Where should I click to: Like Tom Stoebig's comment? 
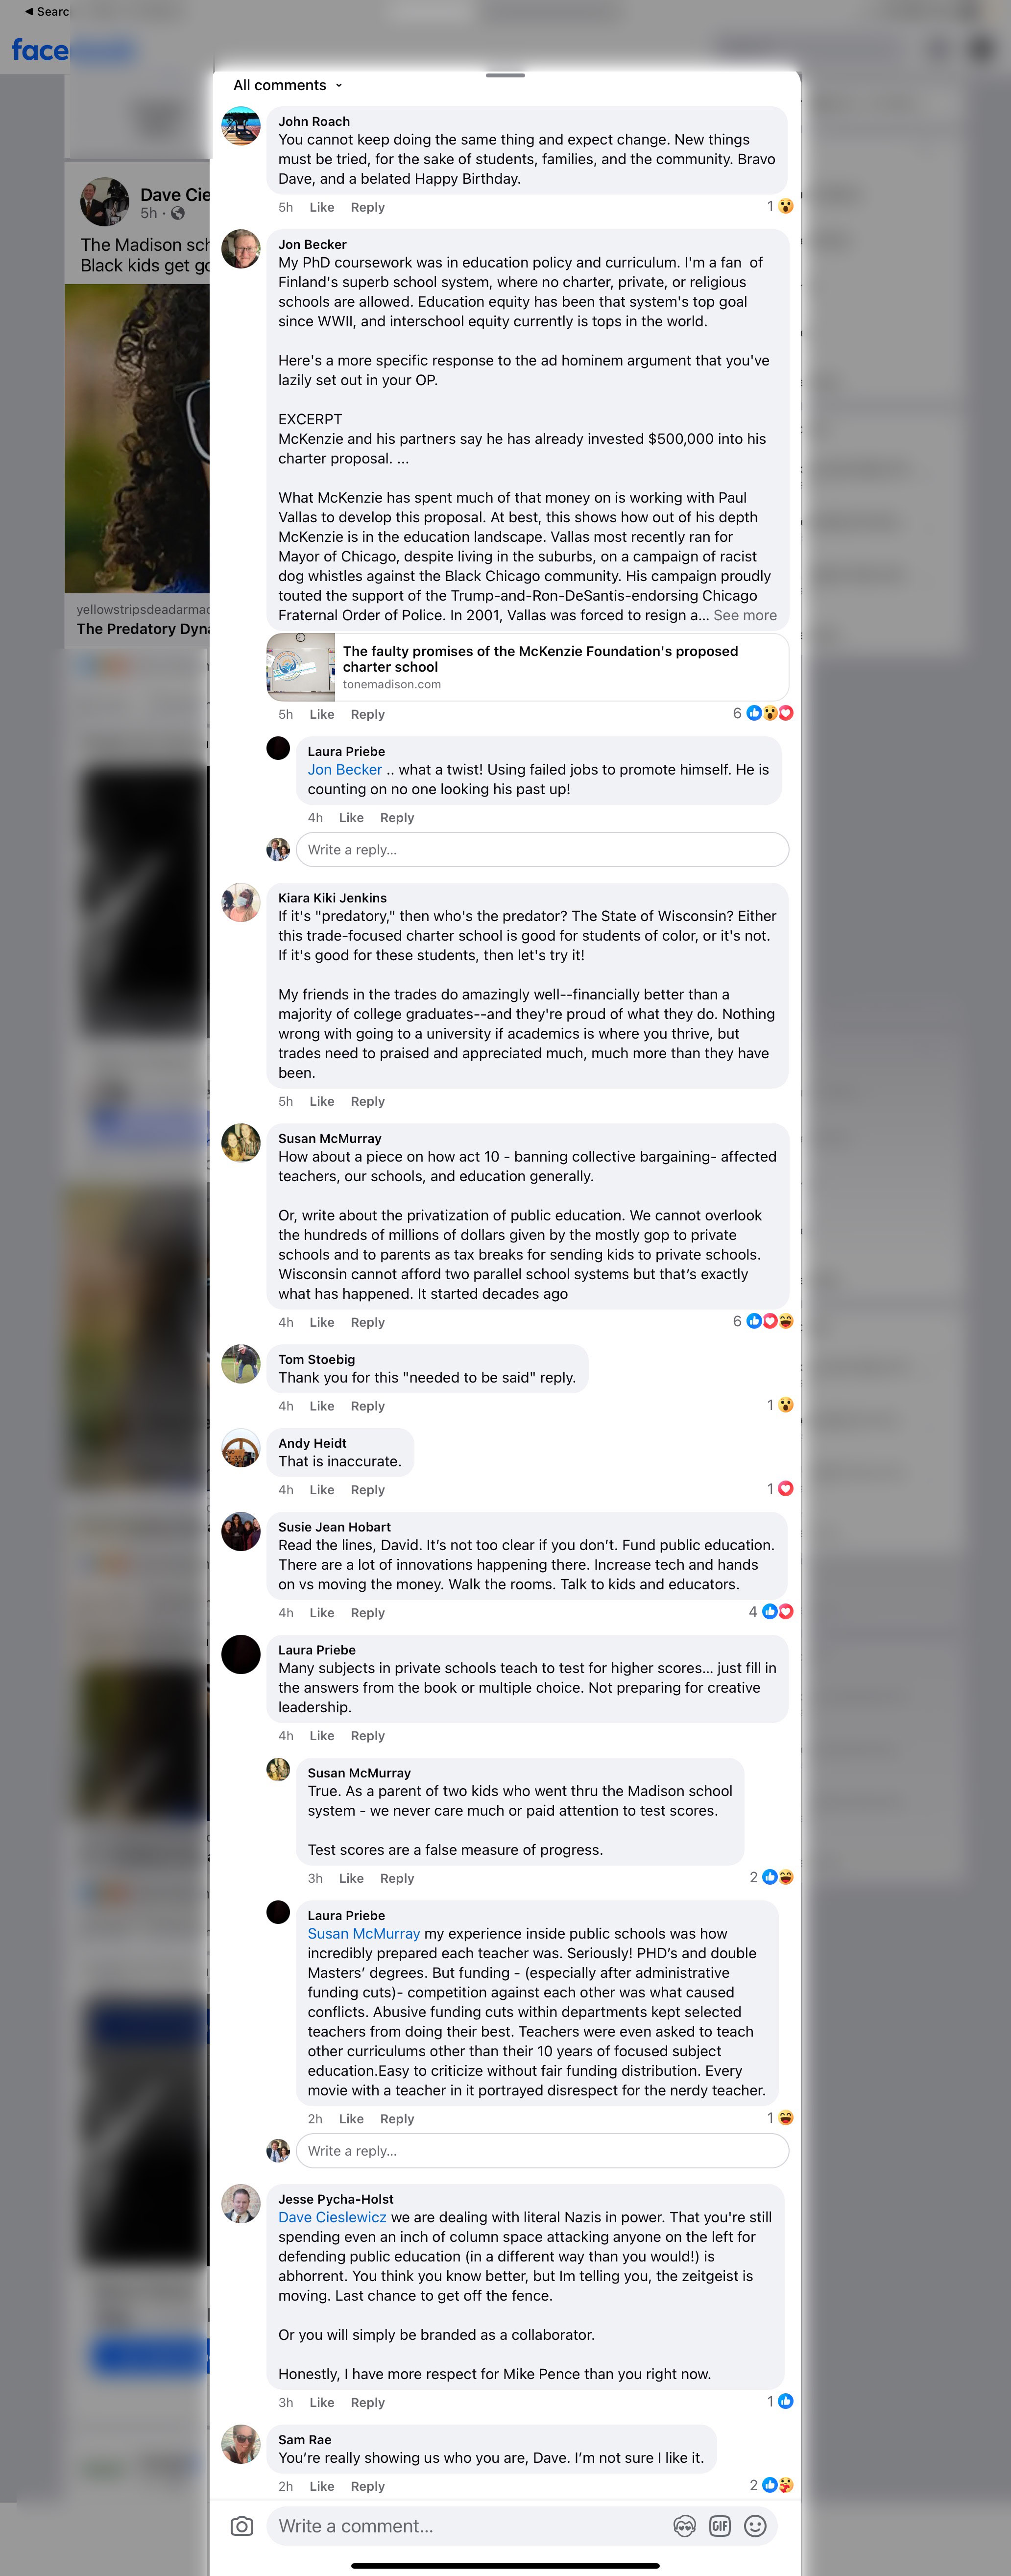[322, 1406]
